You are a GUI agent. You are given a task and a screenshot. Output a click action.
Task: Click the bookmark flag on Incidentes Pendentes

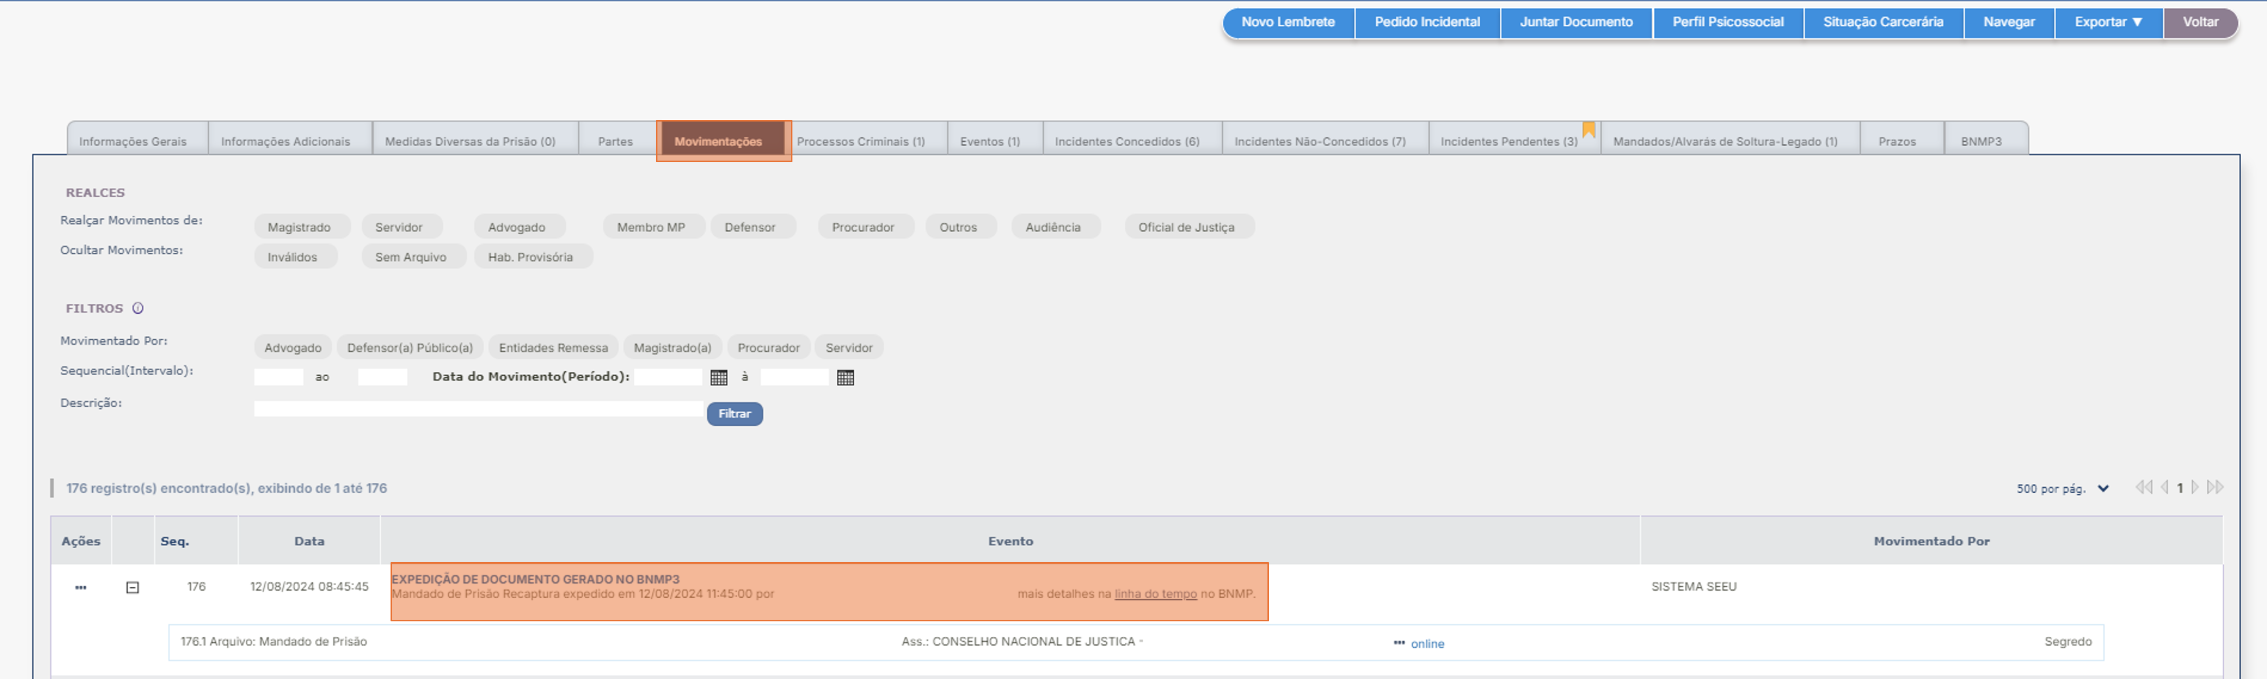(1587, 130)
